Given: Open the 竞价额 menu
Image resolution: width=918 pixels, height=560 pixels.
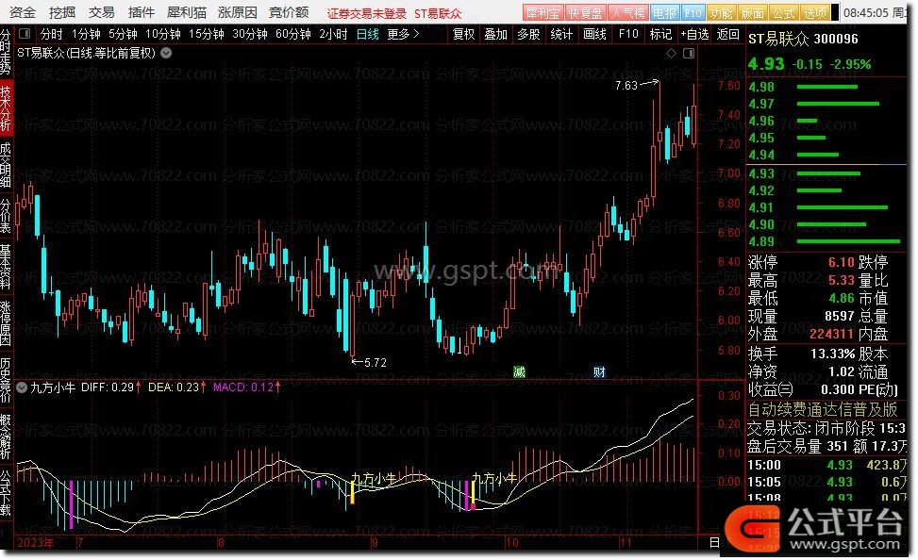Looking at the screenshot, I should pyautogui.click(x=289, y=12).
